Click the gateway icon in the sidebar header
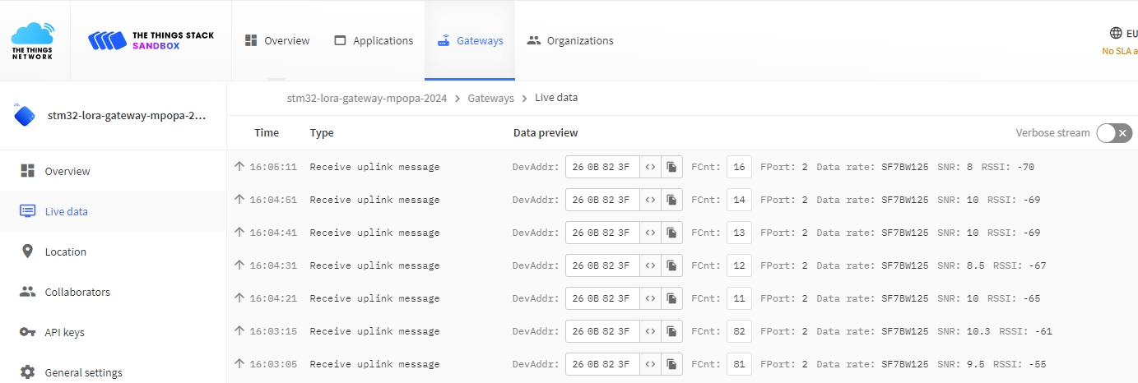The width and height of the screenshot is (1138, 383). [x=25, y=116]
